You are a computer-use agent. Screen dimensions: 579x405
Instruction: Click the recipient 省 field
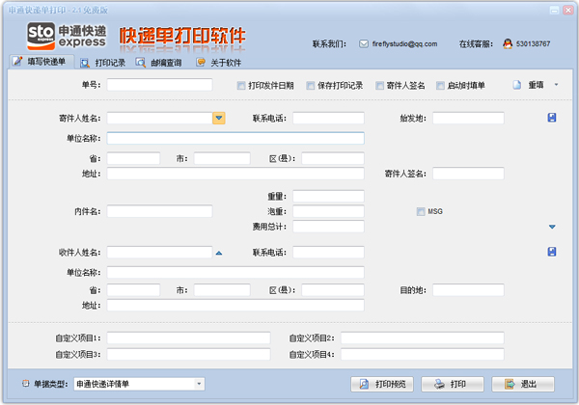pyautogui.click(x=133, y=290)
